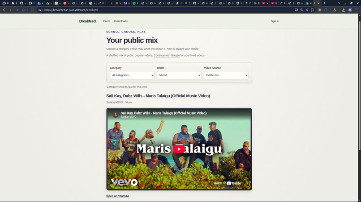The width and height of the screenshot is (361, 202).
Task: Share this page via the share icon
Action: coord(307,10)
